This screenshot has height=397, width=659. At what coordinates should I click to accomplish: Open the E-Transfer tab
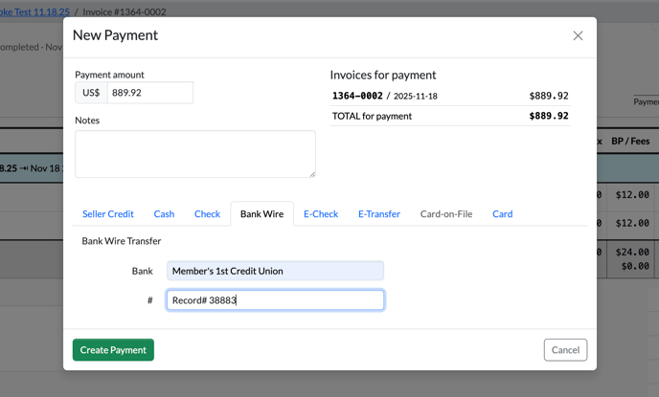click(378, 214)
